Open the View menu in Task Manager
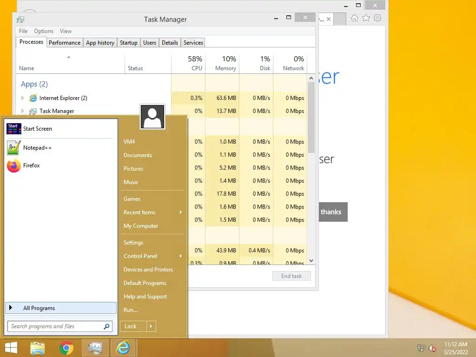476x357 pixels. click(x=66, y=31)
